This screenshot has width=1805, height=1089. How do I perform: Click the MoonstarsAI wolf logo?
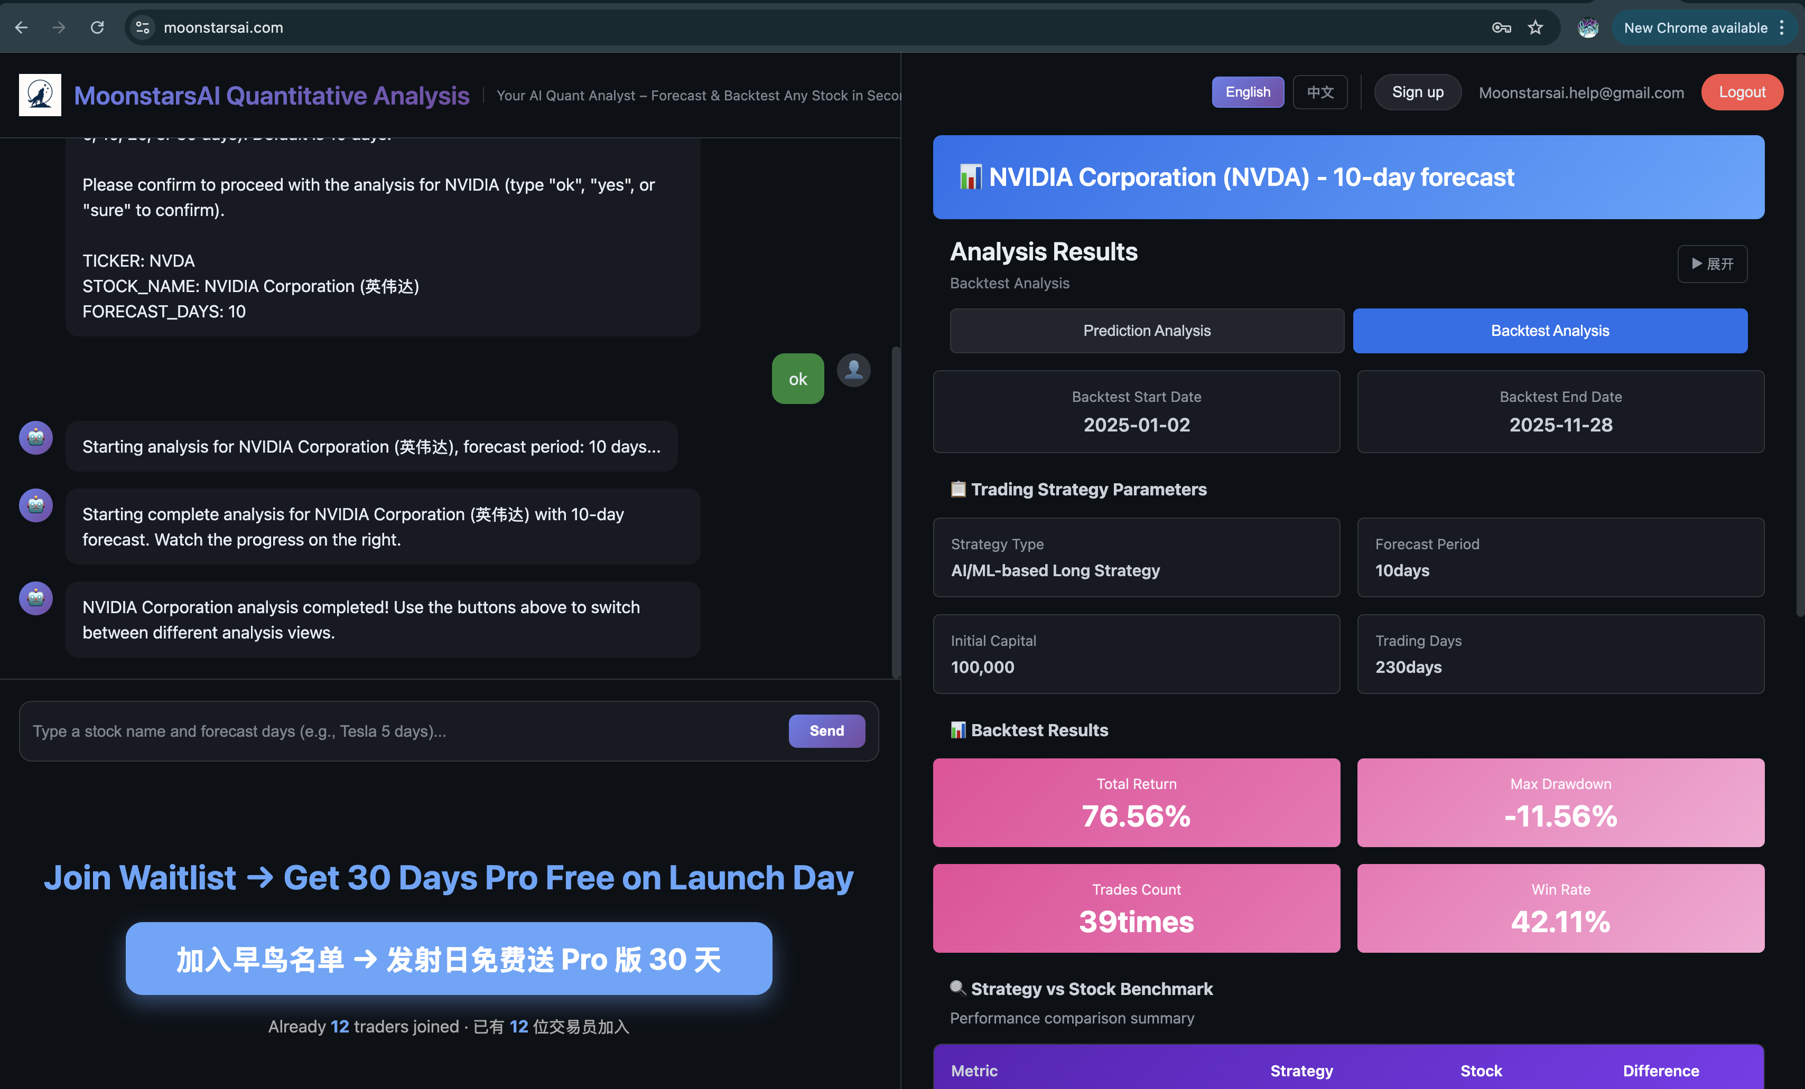[40, 95]
